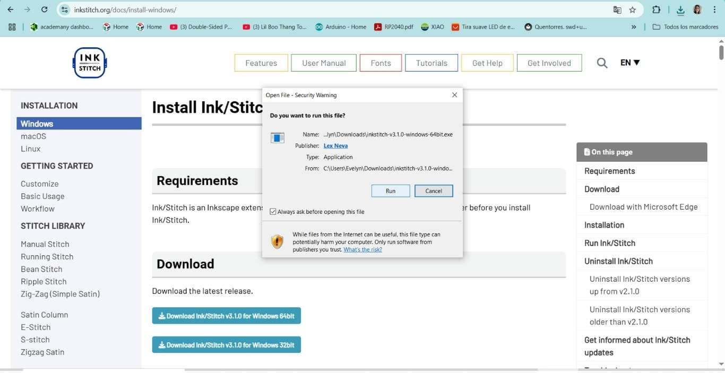
Task: Open the Tutorials menu
Action: 431,63
